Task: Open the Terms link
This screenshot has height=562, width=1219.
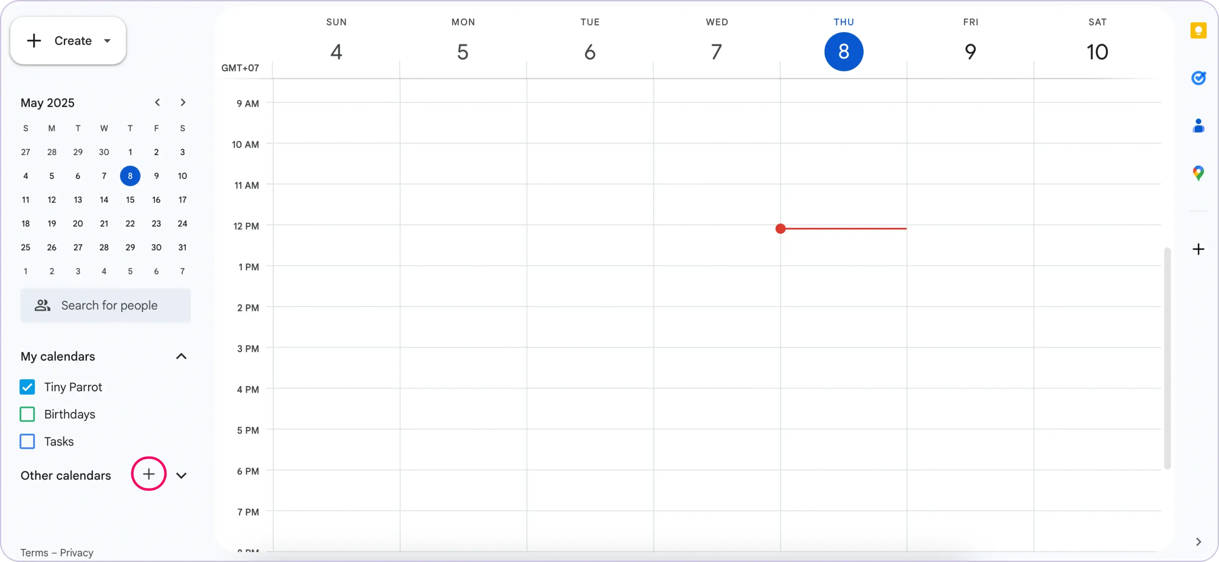Action: [34, 552]
